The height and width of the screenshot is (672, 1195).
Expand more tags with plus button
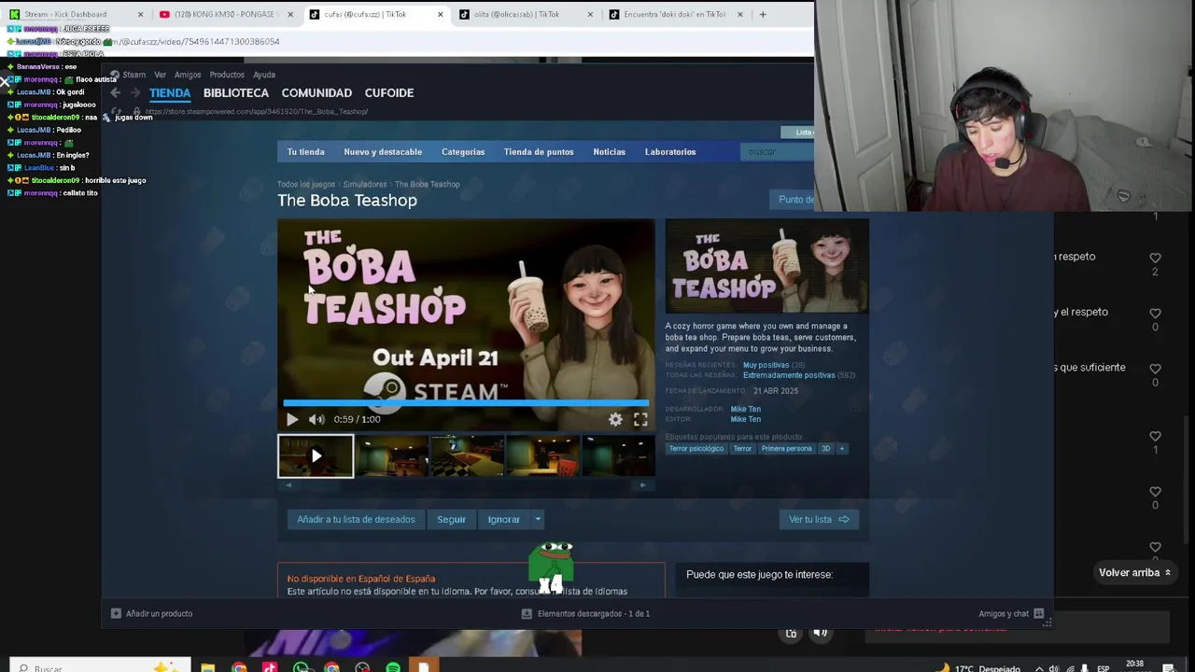[x=841, y=449]
